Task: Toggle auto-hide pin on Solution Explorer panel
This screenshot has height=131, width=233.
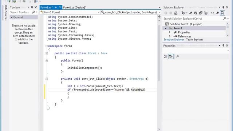Action: coord(223,7)
